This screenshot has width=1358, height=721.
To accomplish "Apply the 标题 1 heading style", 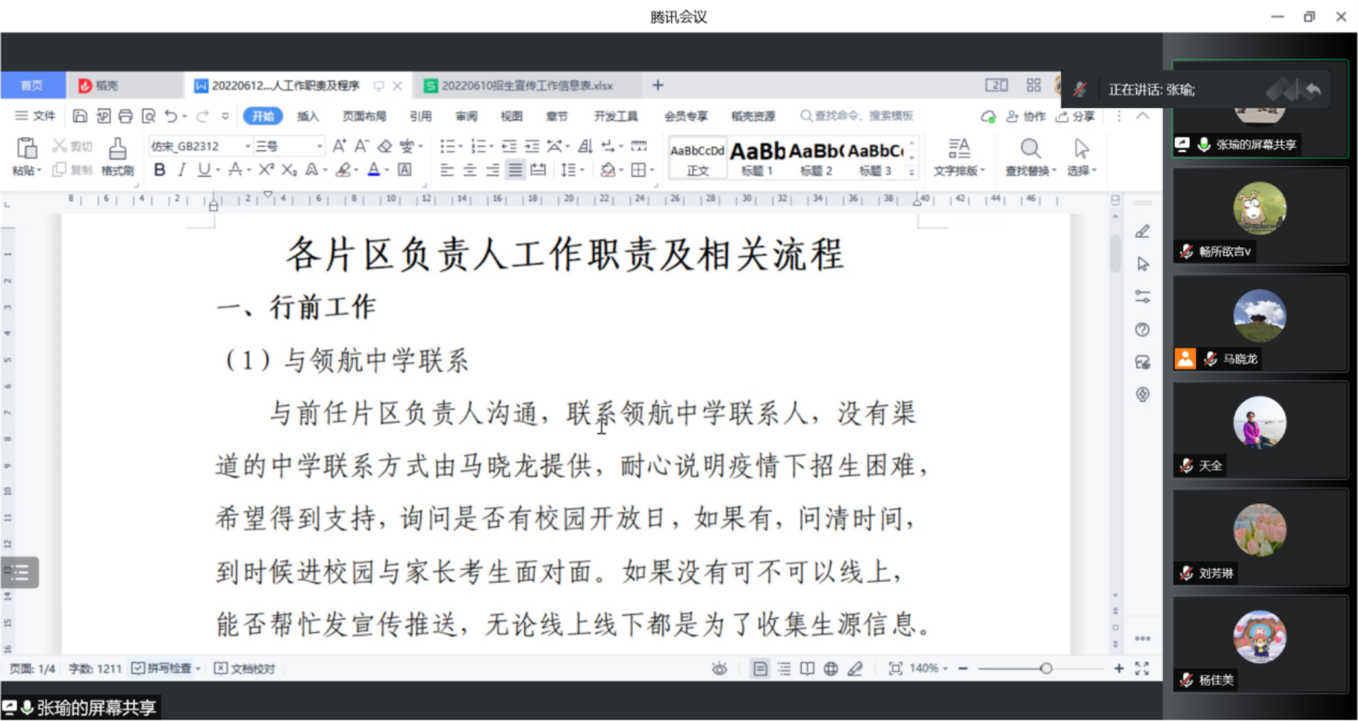I will pyautogui.click(x=757, y=157).
